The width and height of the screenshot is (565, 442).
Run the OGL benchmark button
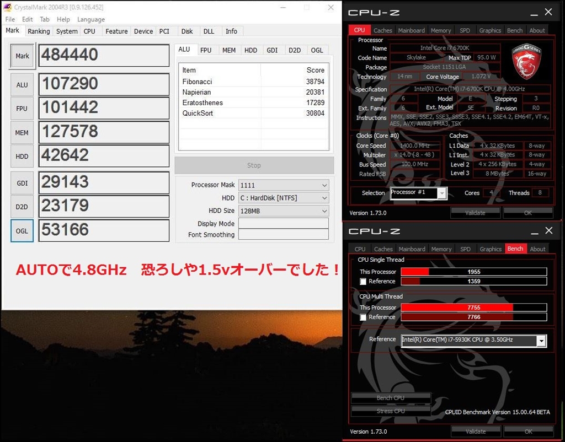22,231
